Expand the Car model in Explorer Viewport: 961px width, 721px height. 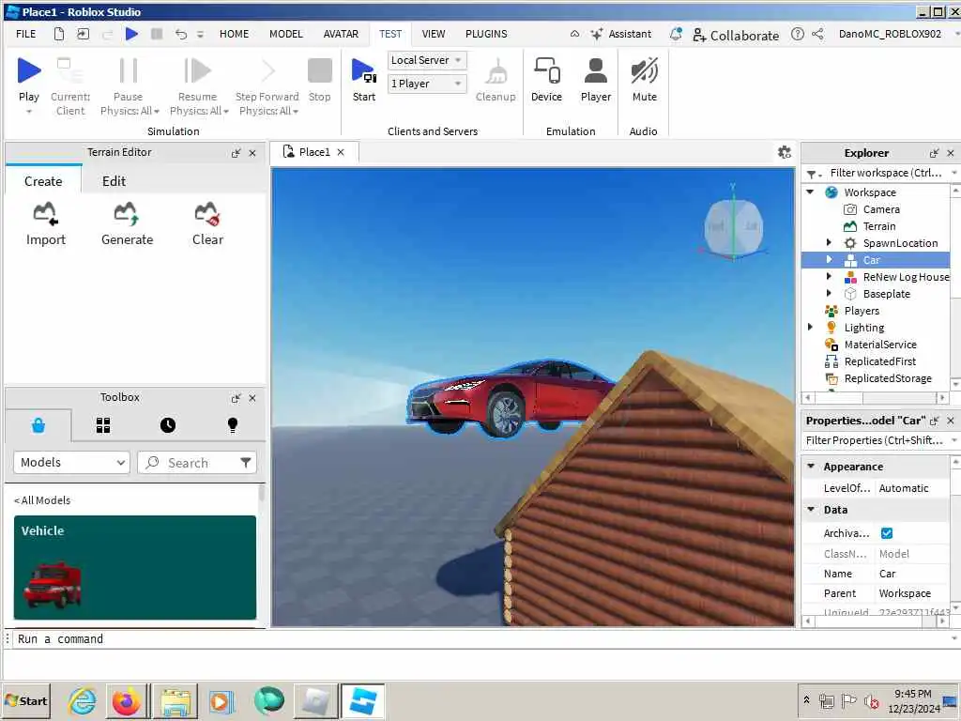pyautogui.click(x=829, y=259)
